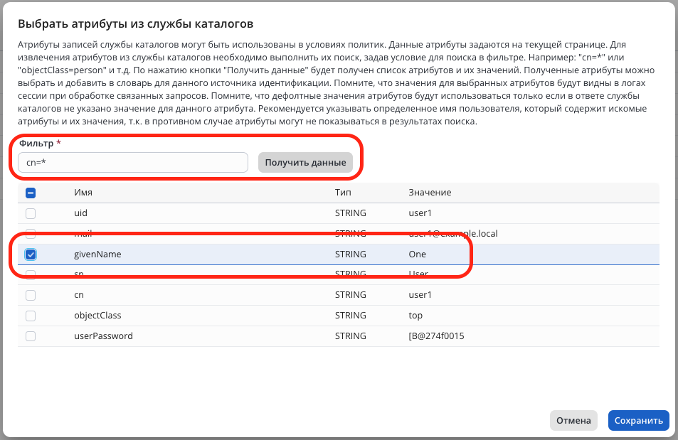The image size is (678, 440).
Task: Toggle the select-all header checkbox
Action: (31, 193)
